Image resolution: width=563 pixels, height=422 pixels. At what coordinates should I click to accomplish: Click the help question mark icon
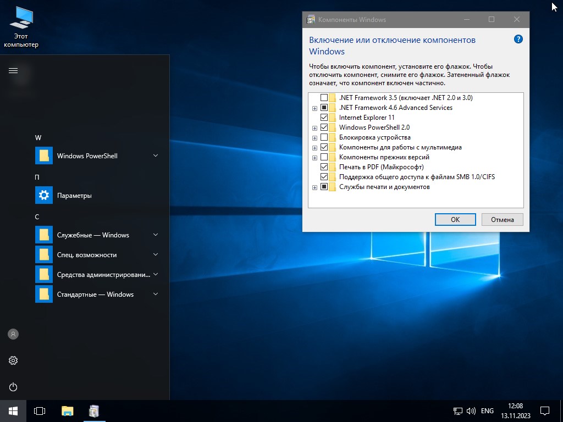point(518,40)
